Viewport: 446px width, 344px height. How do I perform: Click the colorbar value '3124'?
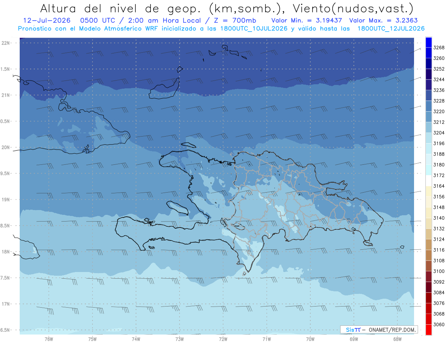pos(439,239)
